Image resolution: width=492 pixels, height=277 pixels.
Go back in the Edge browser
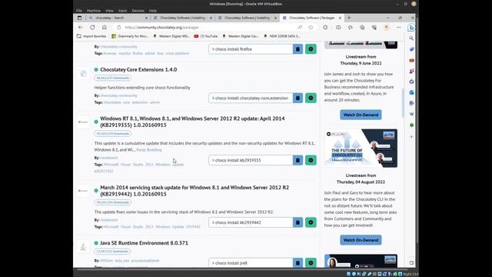click(81, 28)
